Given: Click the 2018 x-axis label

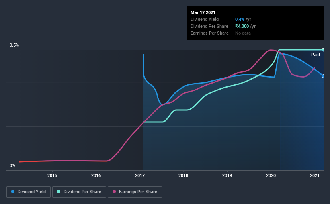Looking at the screenshot, I should 183,175.
